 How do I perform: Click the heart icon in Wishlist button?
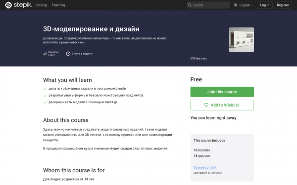tap(206, 105)
